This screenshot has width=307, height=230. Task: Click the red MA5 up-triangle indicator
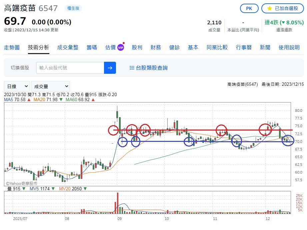click(x=29, y=99)
